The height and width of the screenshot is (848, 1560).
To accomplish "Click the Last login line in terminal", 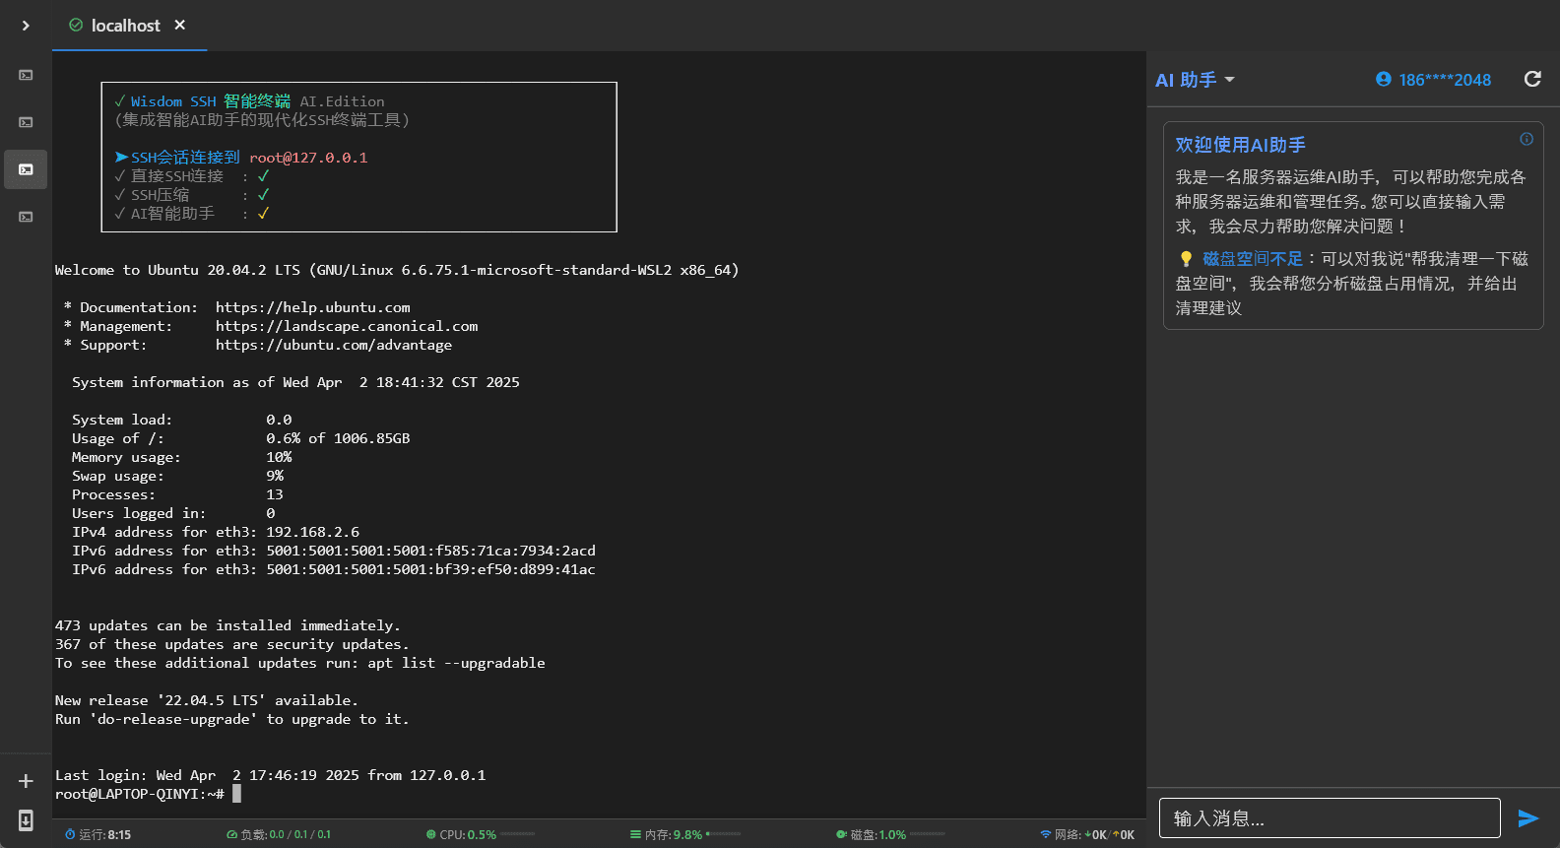I will coord(271,775).
